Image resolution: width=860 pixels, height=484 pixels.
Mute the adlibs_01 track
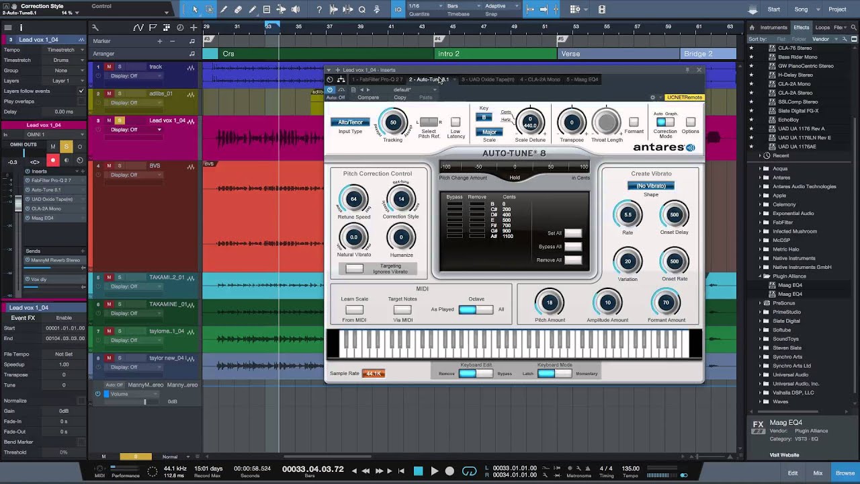pyautogui.click(x=109, y=93)
